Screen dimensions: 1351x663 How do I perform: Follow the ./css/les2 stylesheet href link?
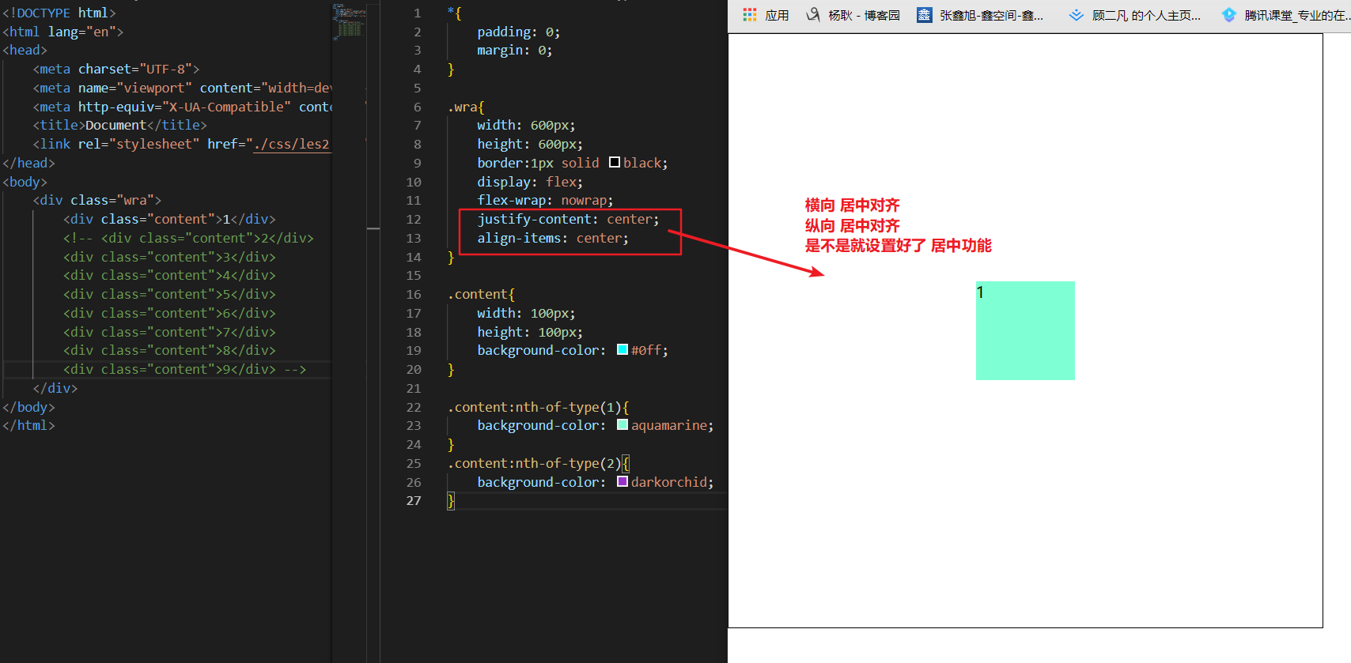click(291, 144)
